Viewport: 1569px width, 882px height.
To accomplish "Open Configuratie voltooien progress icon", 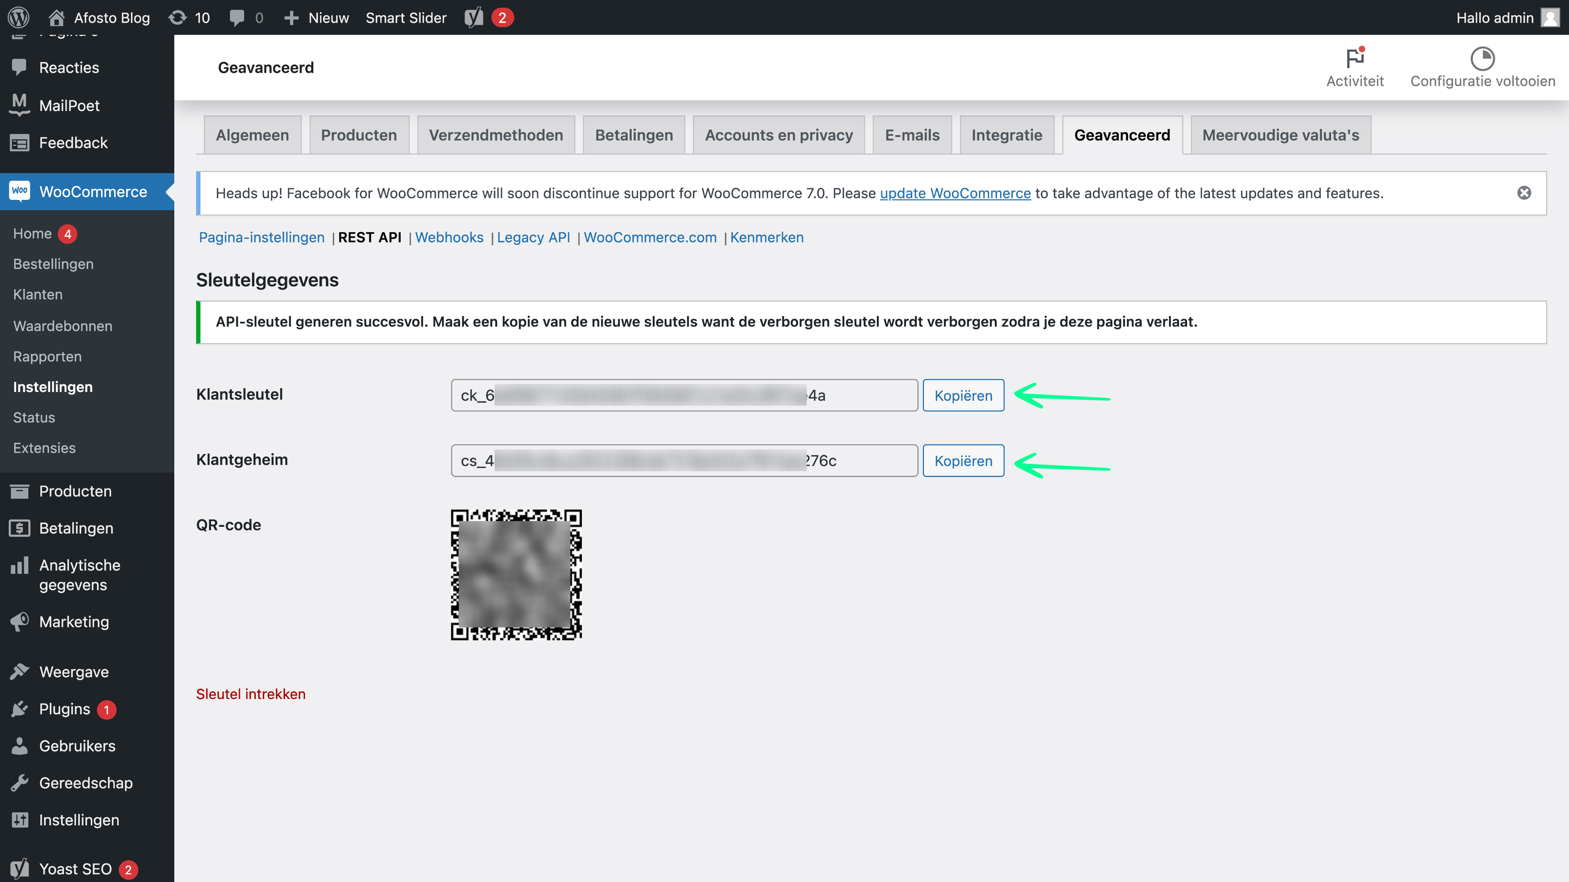I will [x=1482, y=59].
